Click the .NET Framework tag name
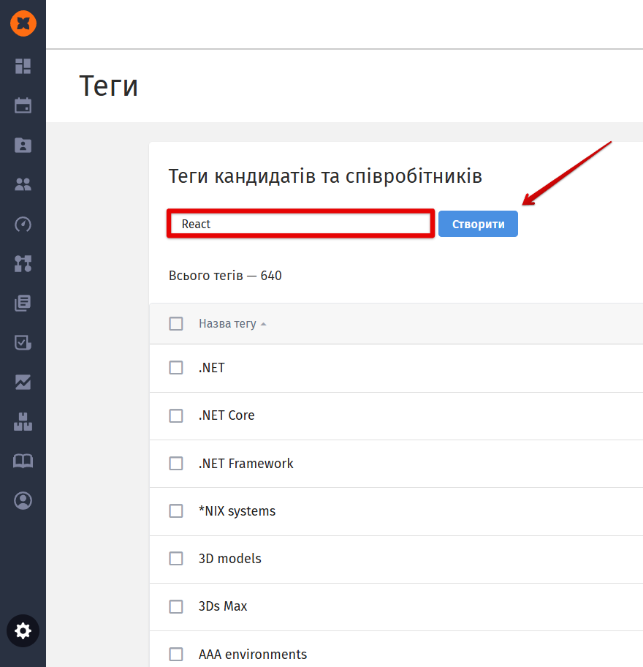Screen dimensions: 643x667 [x=246, y=463]
